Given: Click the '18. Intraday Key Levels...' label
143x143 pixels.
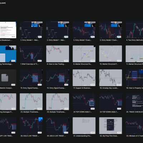Looking at the screenshot, I should pyautogui.click(x=109, y=88).
